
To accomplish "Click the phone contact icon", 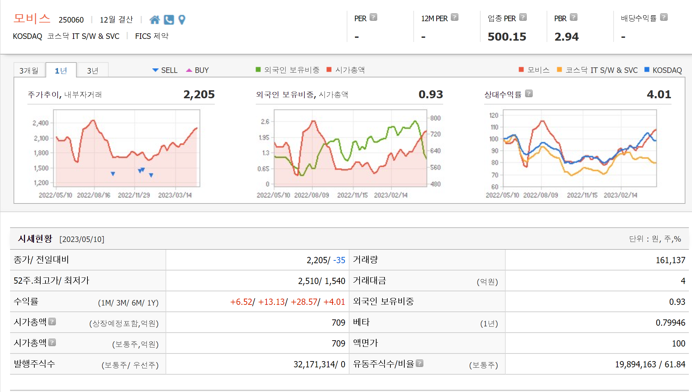I will point(169,20).
